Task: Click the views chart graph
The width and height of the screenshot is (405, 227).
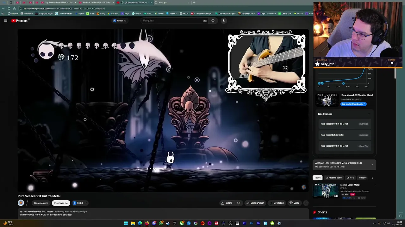Action: [x=344, y=79]
